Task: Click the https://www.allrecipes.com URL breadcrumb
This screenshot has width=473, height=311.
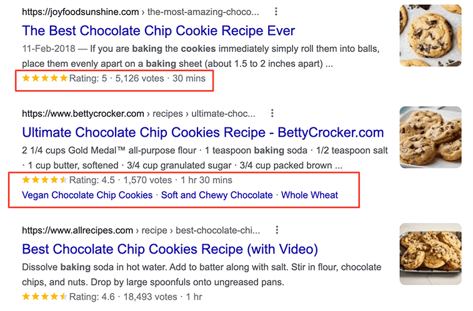Action: pos(77,230)
